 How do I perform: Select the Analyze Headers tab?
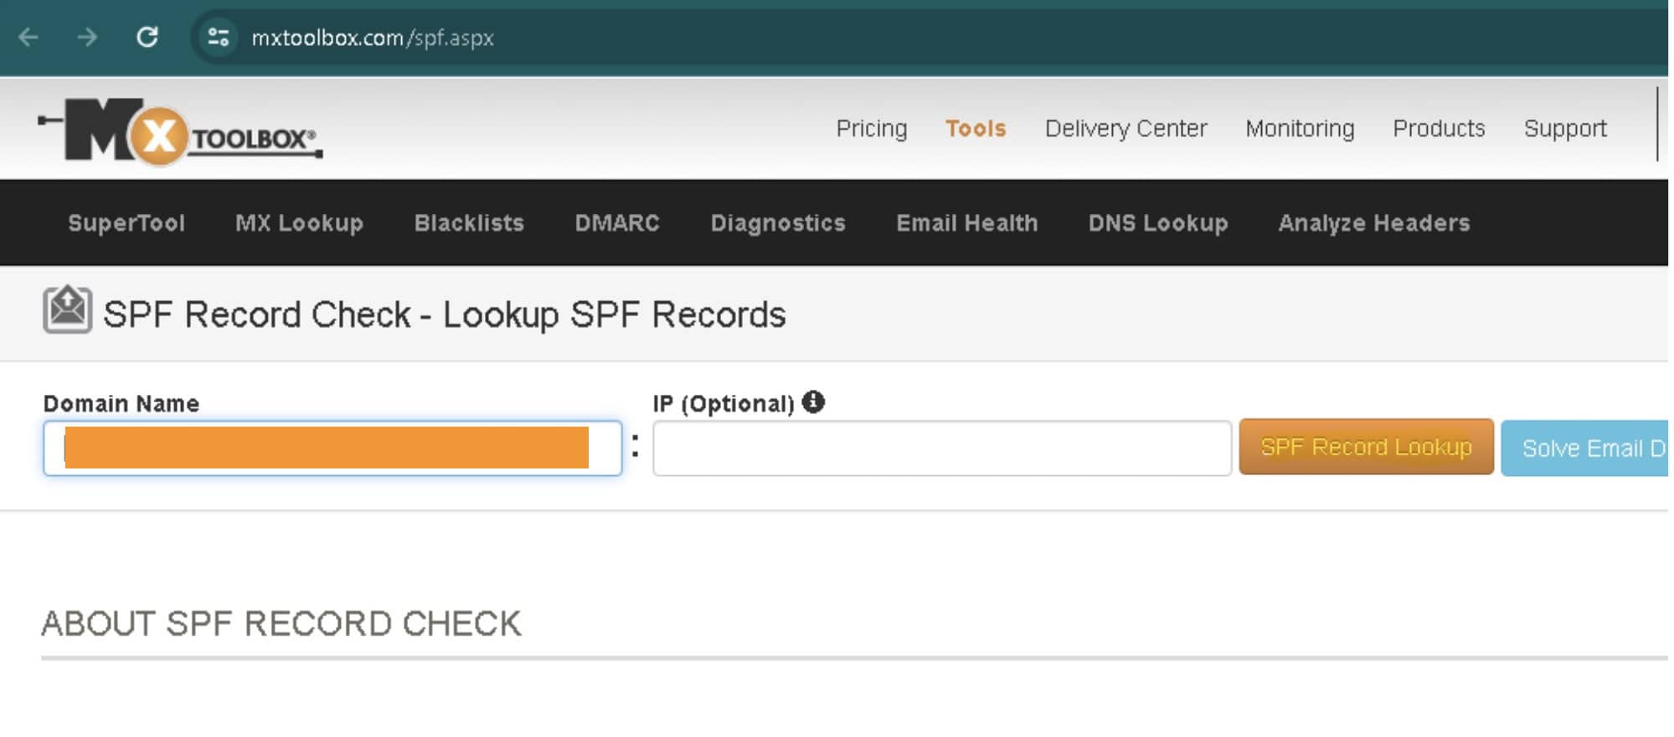[x=1374, y=223]
